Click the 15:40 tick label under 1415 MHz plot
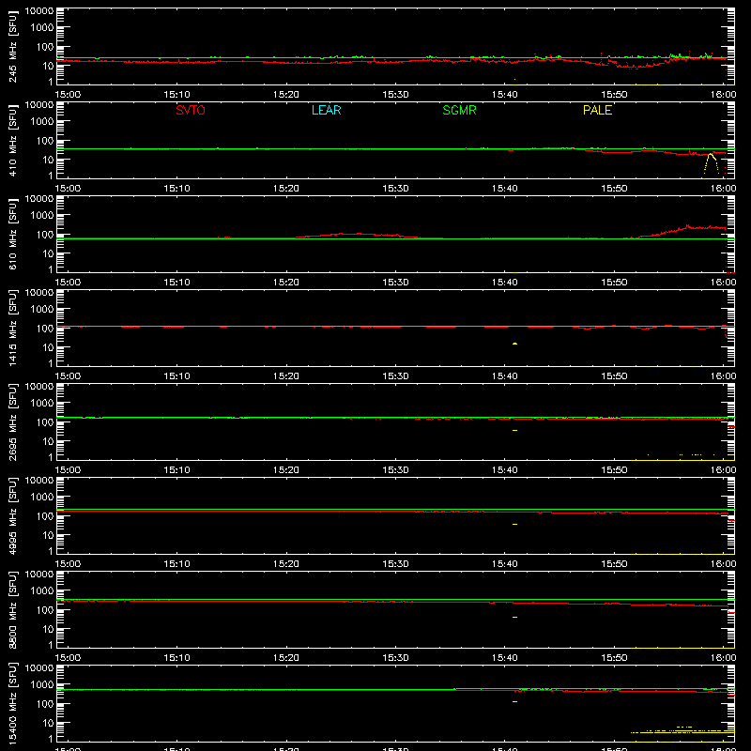This screenshot has height=751, width=751. 505,376
